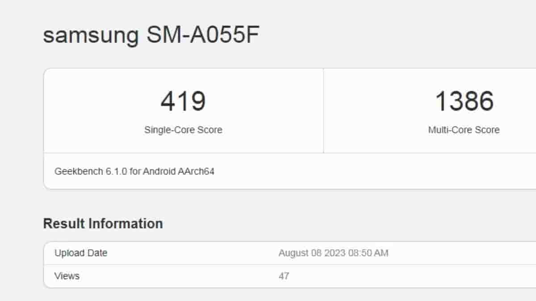Click the word Score under the 1386 value
Viewport: 536px width, 301px height.
tap(487, 130)
